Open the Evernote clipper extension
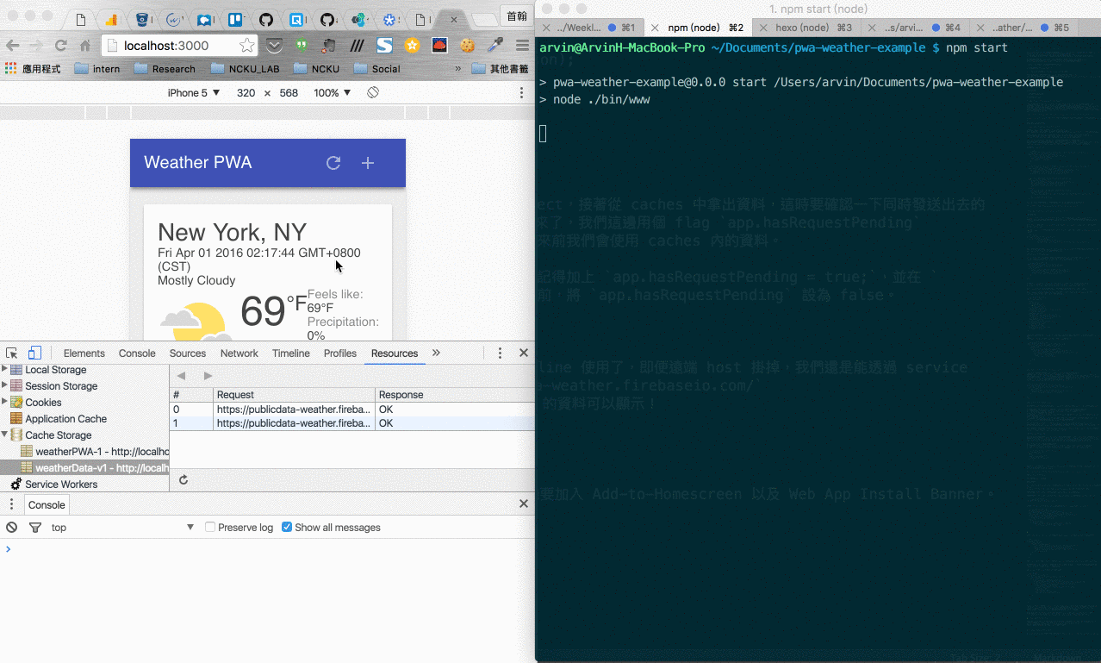 (329, 46)
